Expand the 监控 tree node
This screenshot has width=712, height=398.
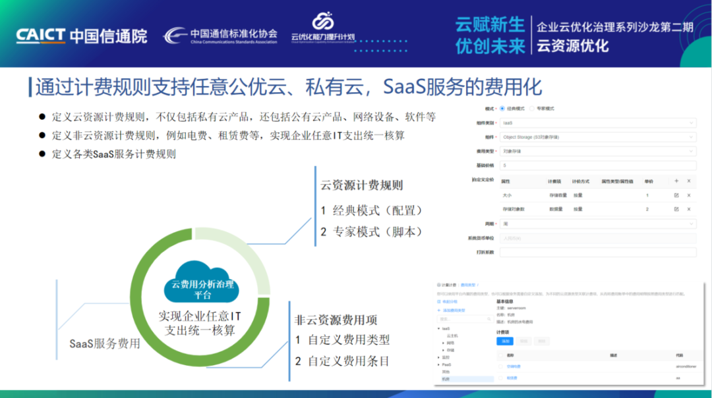pyautogui.click(x=438, y=358)
